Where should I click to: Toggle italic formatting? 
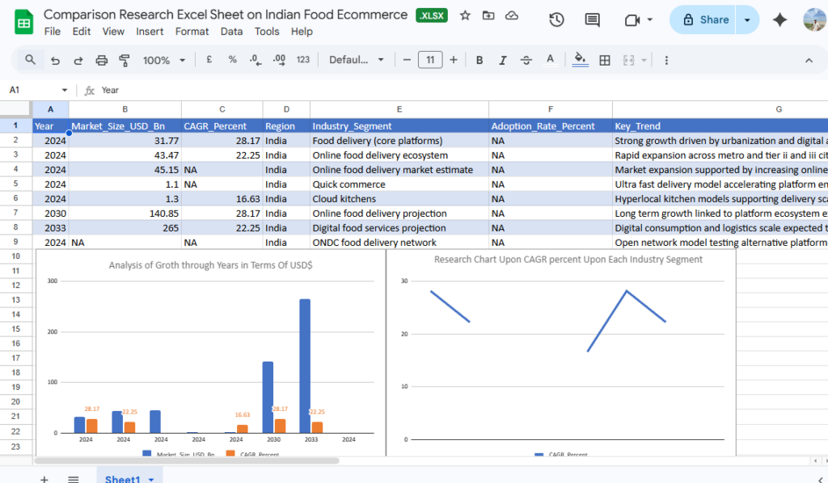tap(503, 60)
